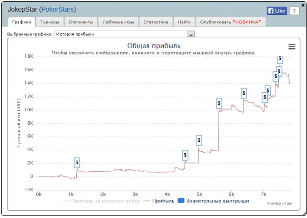Expand the История прибыли dropdown
307x218 pixels.
click(124, 34)
